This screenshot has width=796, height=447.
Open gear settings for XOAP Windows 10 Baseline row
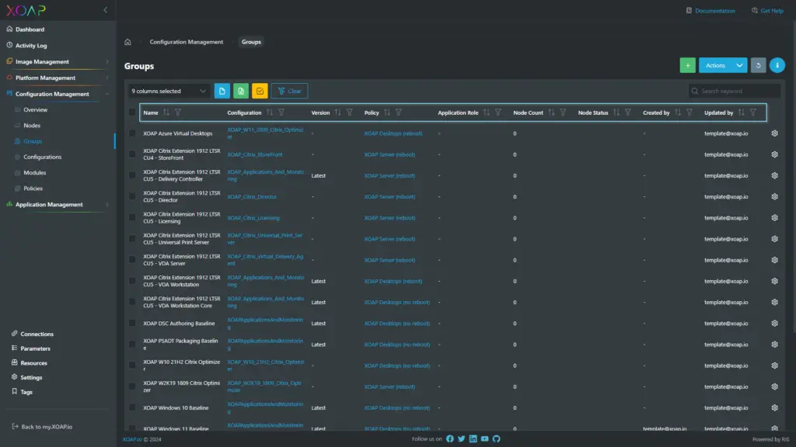coord(774,407)
